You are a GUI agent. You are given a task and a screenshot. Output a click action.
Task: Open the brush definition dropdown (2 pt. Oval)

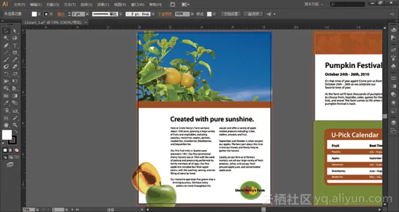153,14
